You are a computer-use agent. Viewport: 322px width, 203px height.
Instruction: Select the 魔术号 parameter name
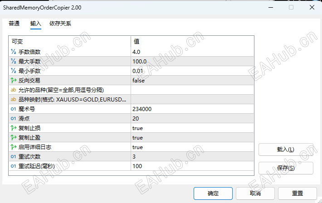click(x=27, y=109)
